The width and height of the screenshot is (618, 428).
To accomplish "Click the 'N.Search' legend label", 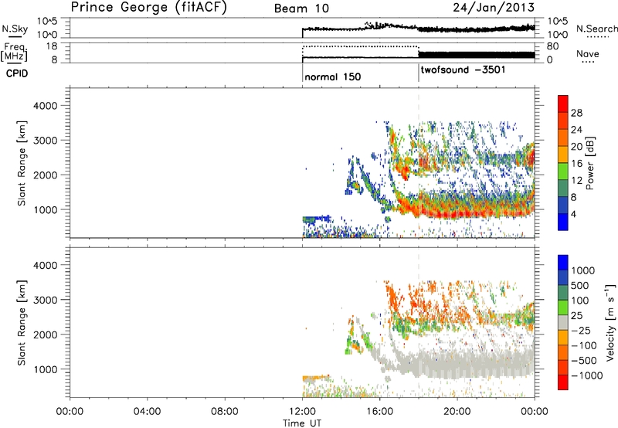I will [x=596, y=29].
